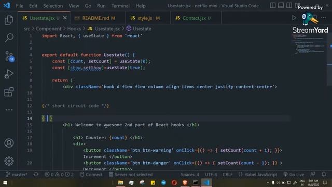Open the notifications bell in status bar
This screenshot has width=332, height=187.
tap(324, 175)
